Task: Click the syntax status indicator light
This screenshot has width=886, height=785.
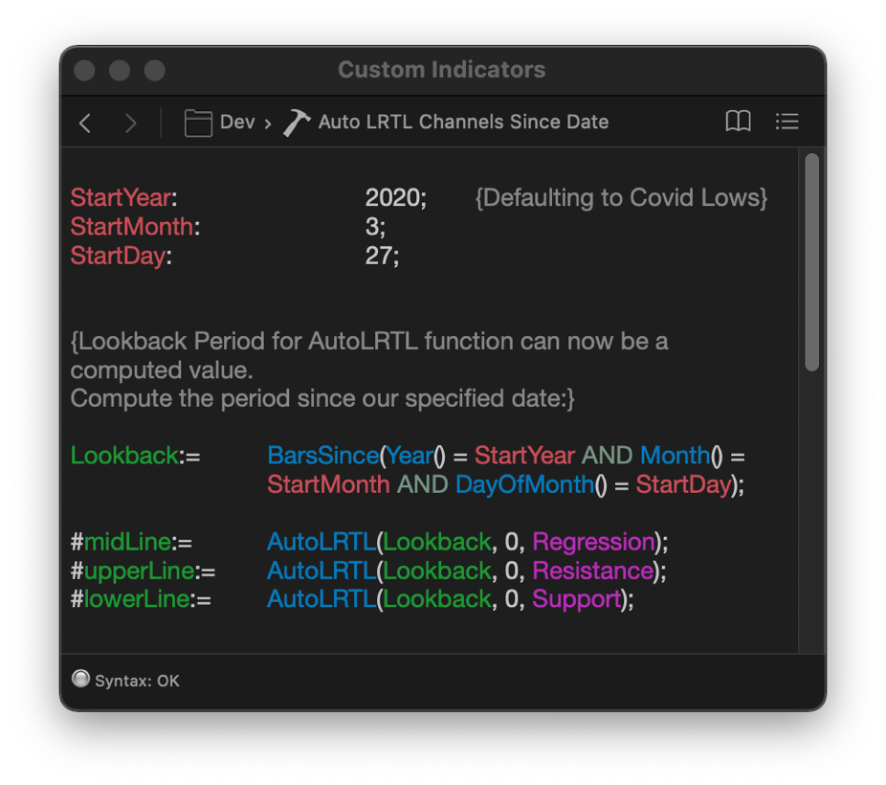Action: 80,680
